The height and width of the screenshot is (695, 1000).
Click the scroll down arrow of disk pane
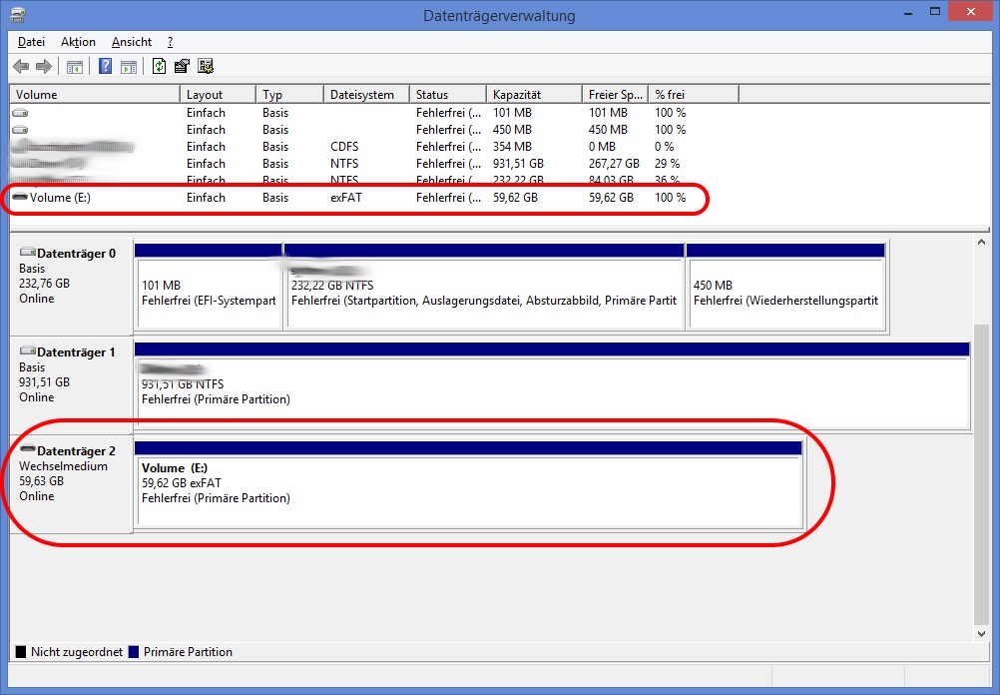point(981,630)
